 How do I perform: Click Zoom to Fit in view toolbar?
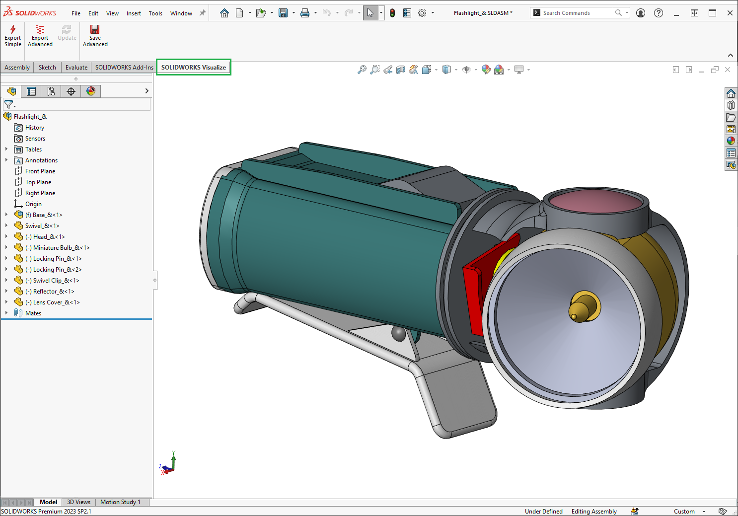[x=362, y=70]
